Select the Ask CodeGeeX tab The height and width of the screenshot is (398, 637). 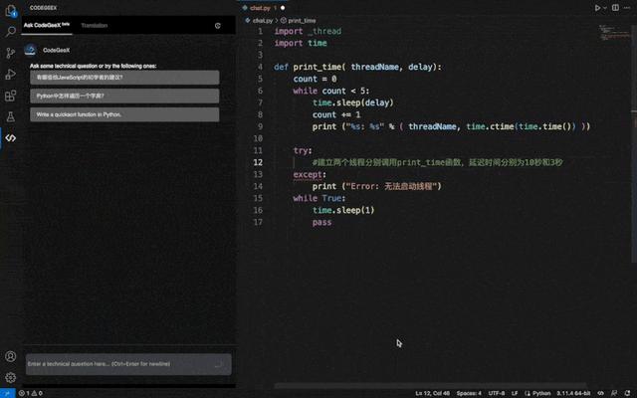tap(47, 25)
